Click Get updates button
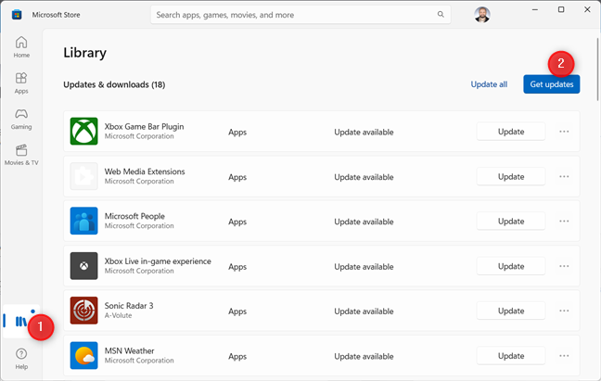Image resolution: width=601 pixels, height=381 pixels. click(552, 84)
